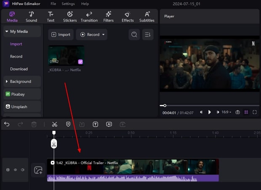Viewport: 261px width, 190px height.
Task: Delete the selected clip with trash icon
Action: 34,124
